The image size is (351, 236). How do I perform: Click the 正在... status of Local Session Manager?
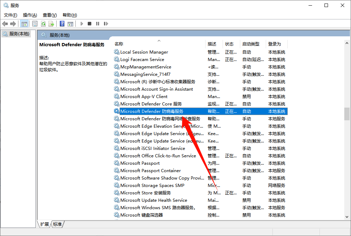point(231,52)
